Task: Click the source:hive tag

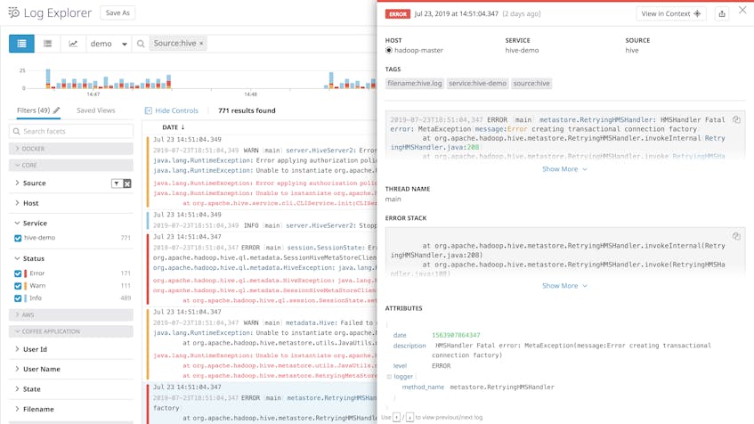Action: click(x=531, y=83)
